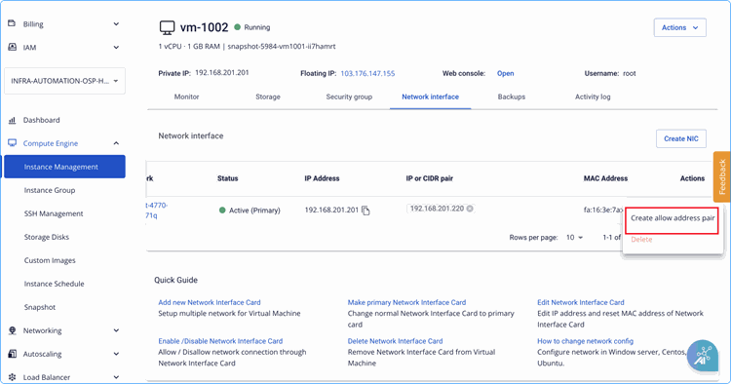This screenshot has height=384, width=731.
Task: Open Edit Network Interface Card guide
Action: tap(581, 302)
